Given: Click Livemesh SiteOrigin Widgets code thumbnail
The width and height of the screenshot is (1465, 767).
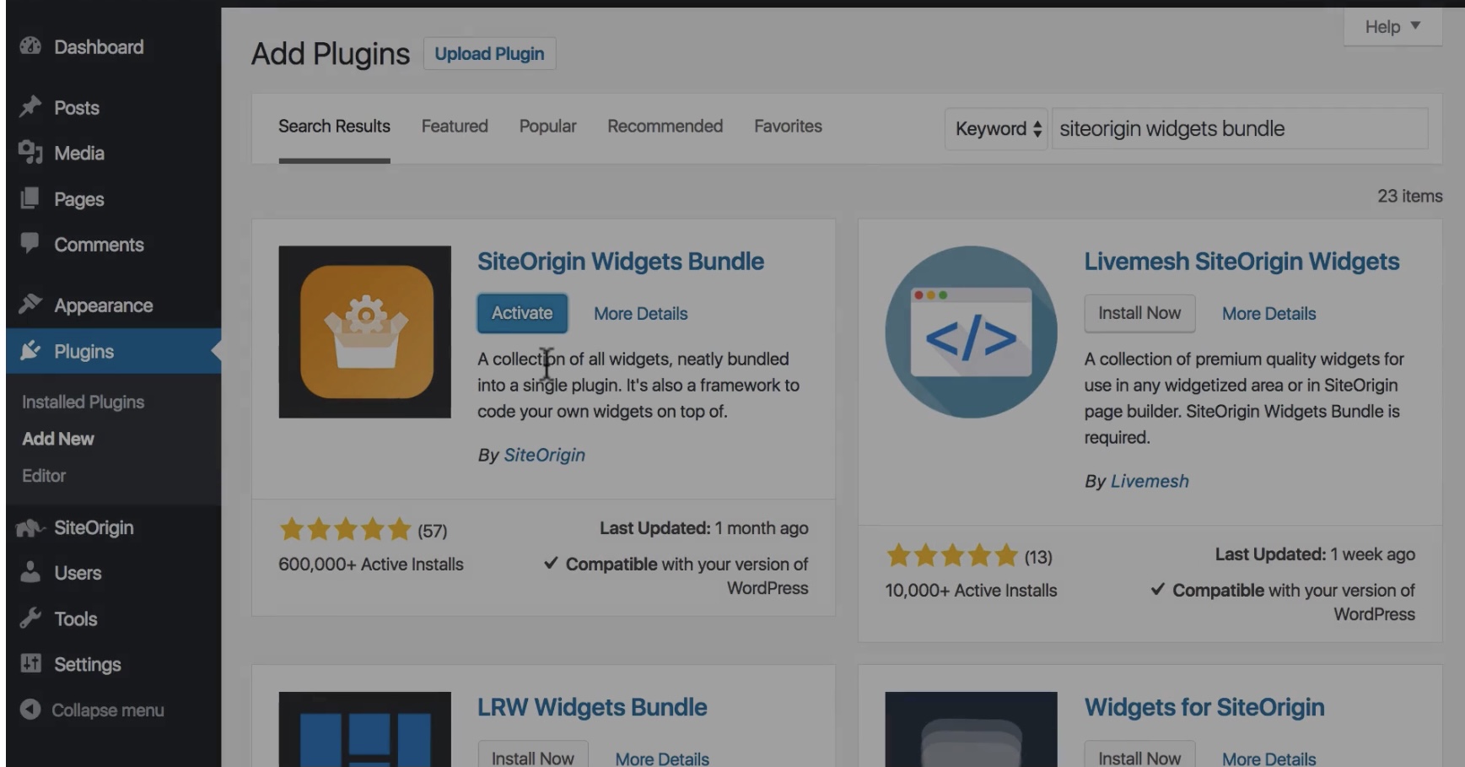Looking at the screenshot, I should 971,332.
